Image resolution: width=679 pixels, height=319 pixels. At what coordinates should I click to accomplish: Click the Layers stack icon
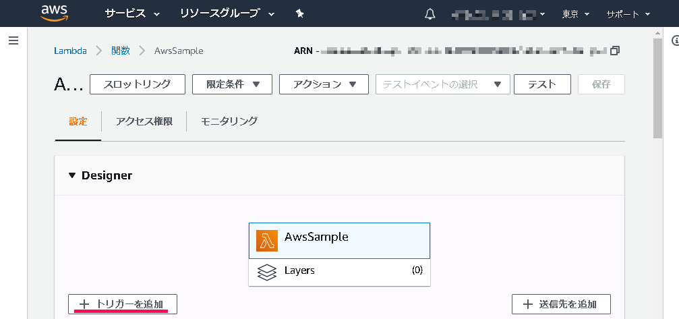click(x=267, y=272)
